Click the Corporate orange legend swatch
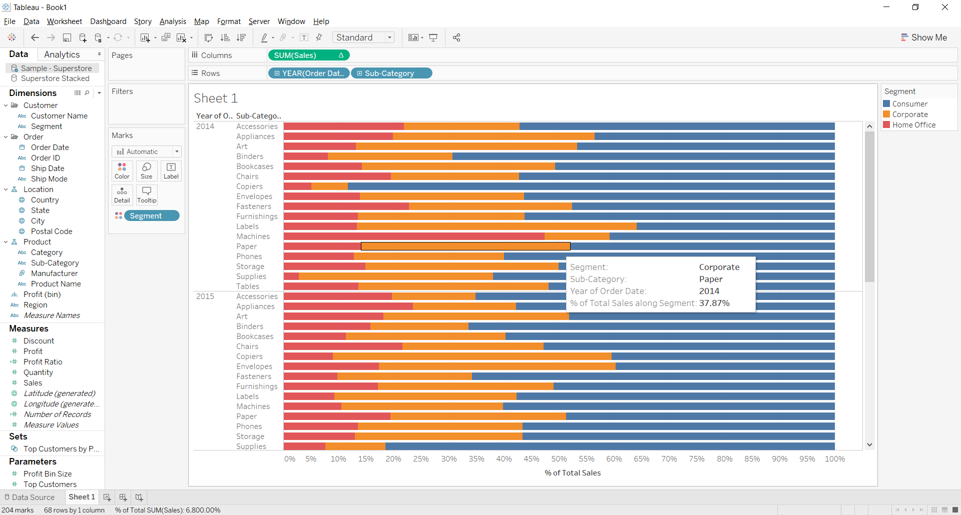The image size is (961, 515). tap(887, 114)
